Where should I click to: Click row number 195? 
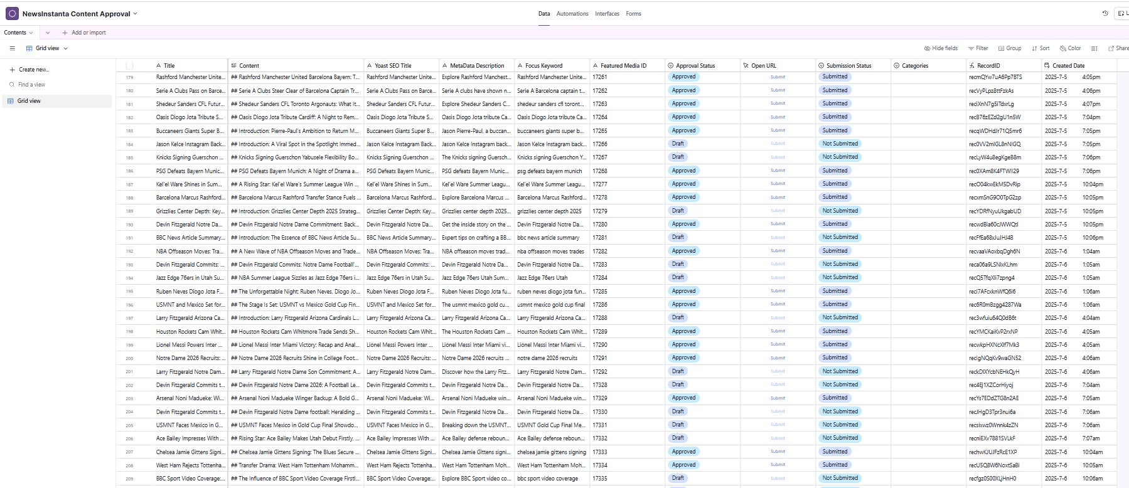(129, 292)
